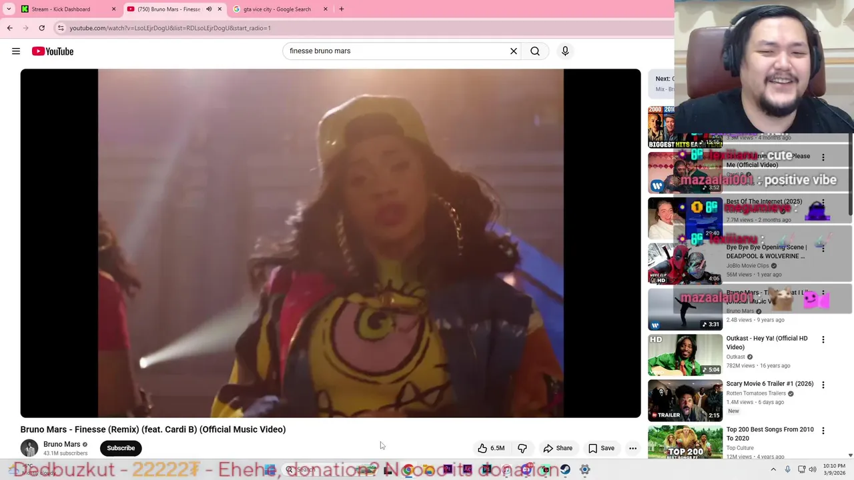Open Adobe After Effects from taskbar
The image size is (854, 480).
pyautogui.click(x=467, y=470)
